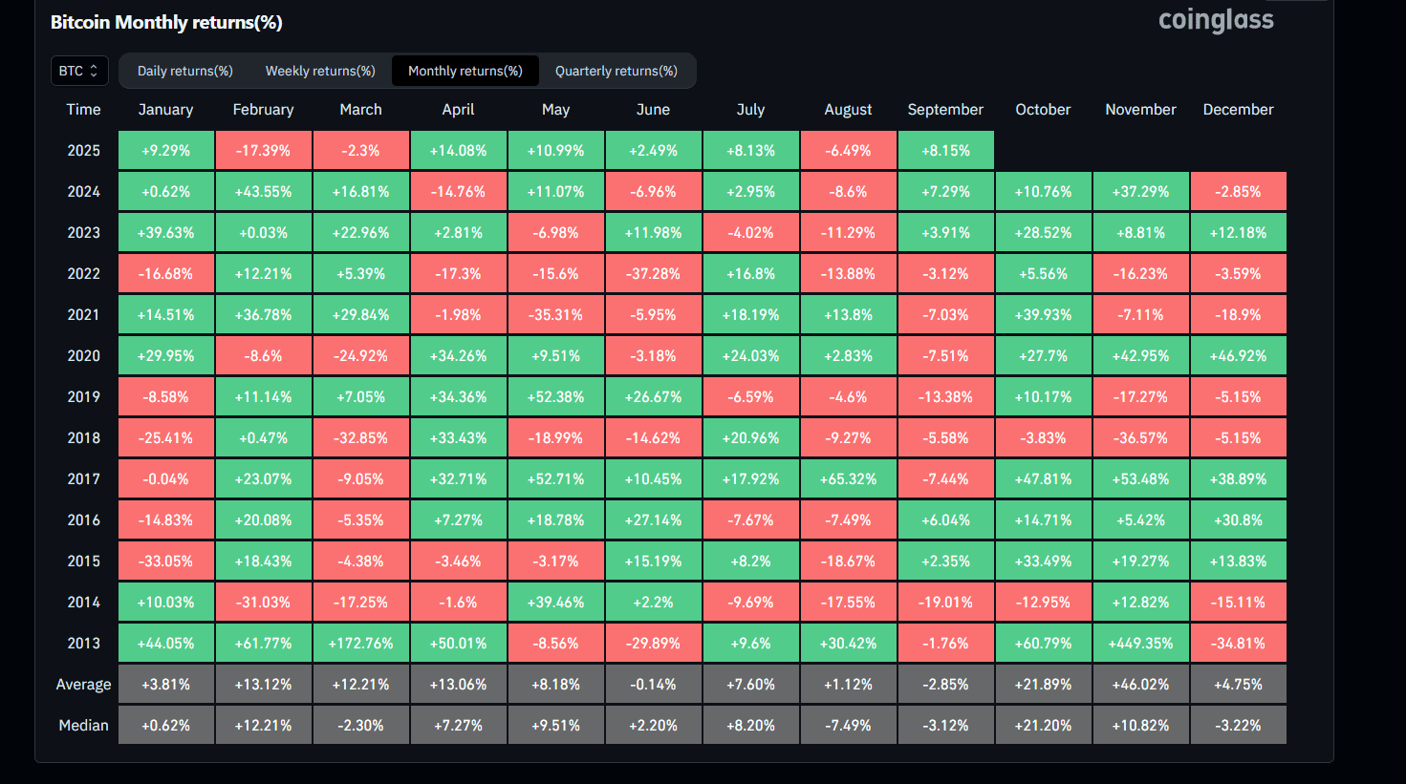Open the BTC coin selector dropdown
This screenshot has width=1406, height=784.
pyautogui.click(x=78, y=71)
